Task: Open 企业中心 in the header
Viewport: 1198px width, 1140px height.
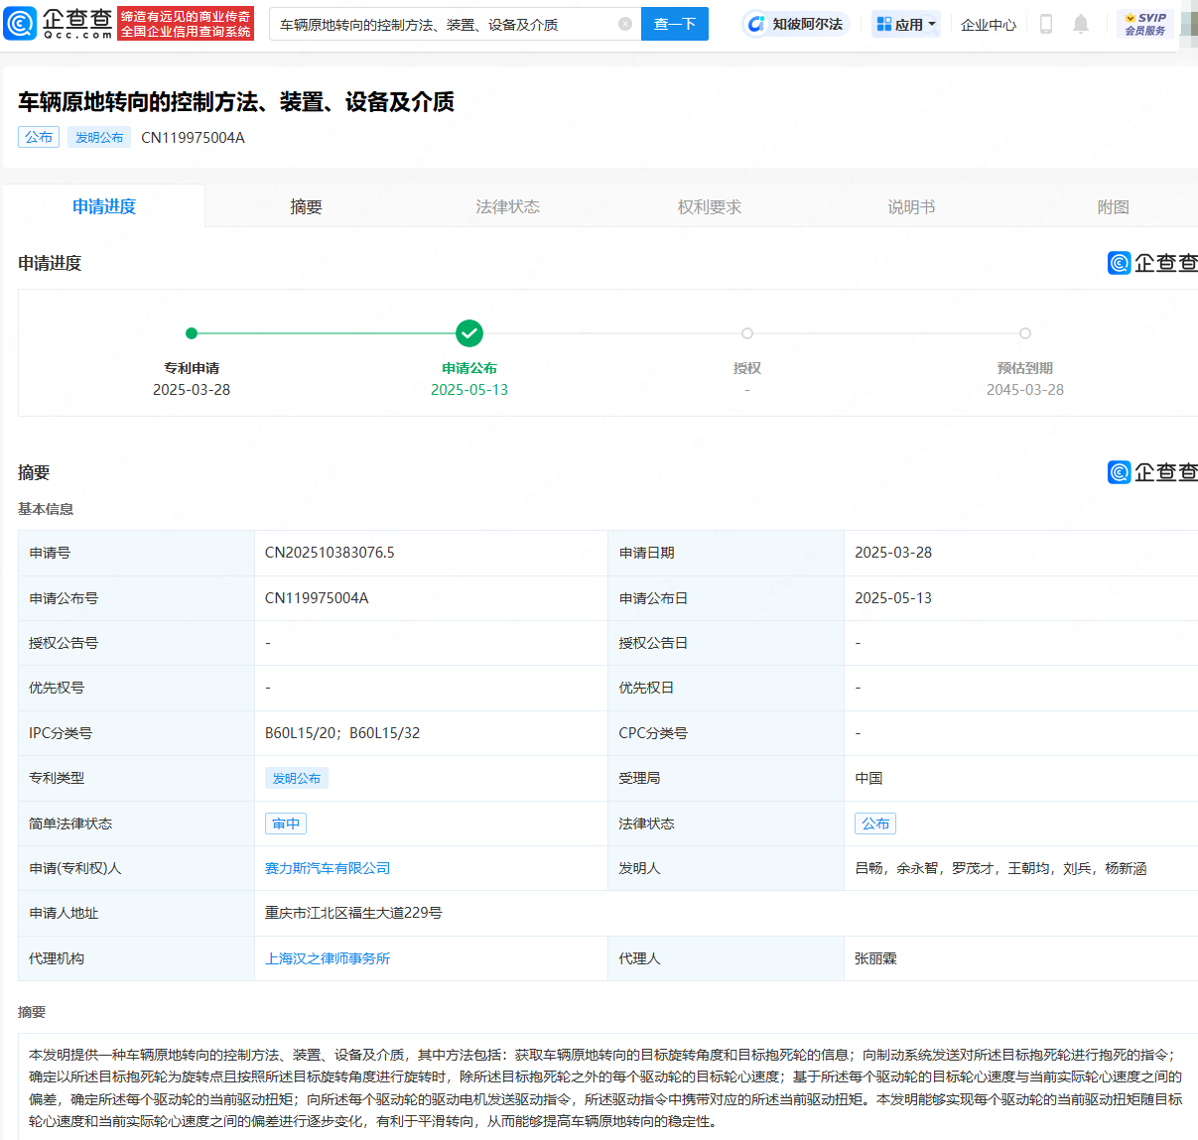Action: tap(989, 24)
